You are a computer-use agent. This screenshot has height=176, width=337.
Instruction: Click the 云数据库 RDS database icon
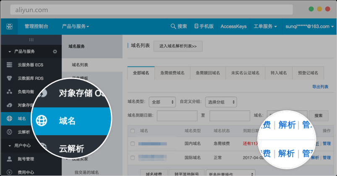click(9, 78)
